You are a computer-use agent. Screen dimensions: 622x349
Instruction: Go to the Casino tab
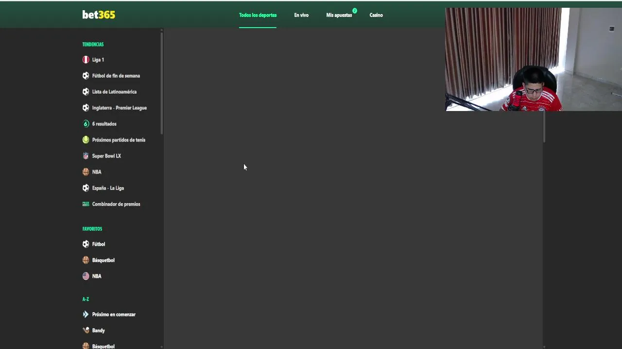(376, 15)
